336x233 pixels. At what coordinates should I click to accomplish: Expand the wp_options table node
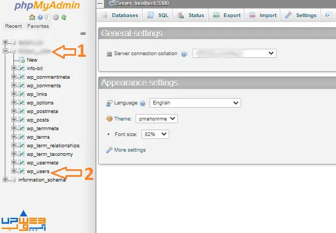(14, 102)
